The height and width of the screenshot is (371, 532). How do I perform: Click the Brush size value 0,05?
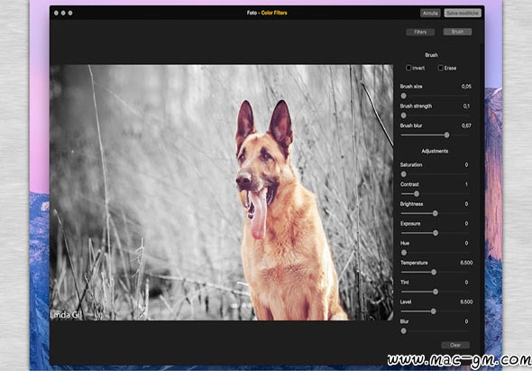click(466, 87)
